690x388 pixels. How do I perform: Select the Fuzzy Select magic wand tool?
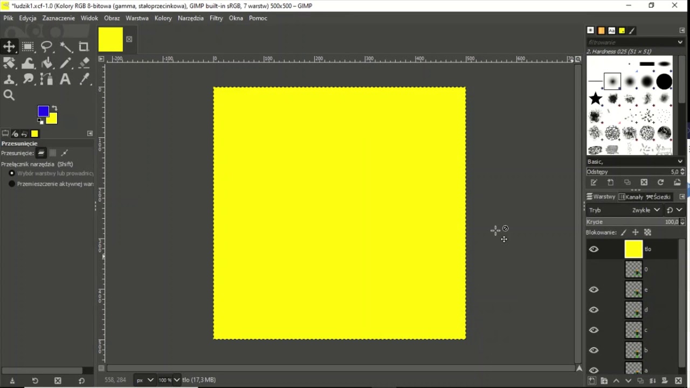tap(66, 46)
